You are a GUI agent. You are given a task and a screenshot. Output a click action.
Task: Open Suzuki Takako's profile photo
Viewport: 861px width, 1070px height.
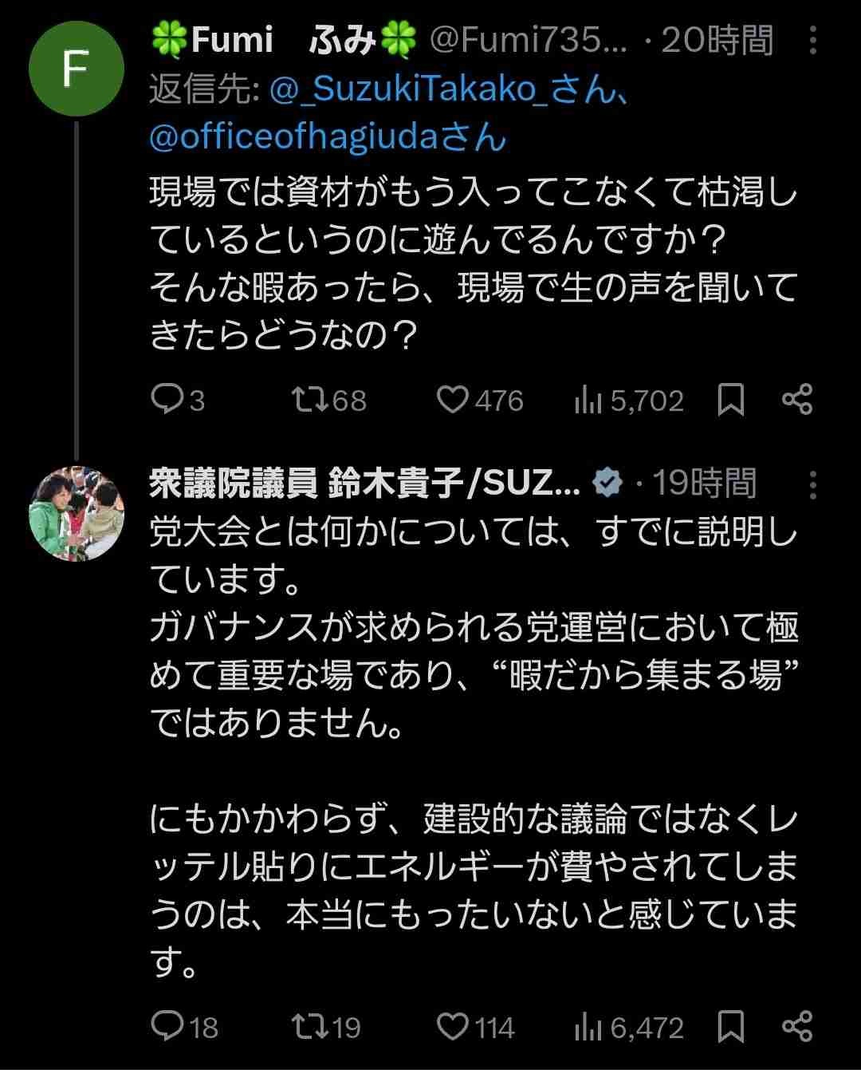pyautogui.click(x=76, y=513)
